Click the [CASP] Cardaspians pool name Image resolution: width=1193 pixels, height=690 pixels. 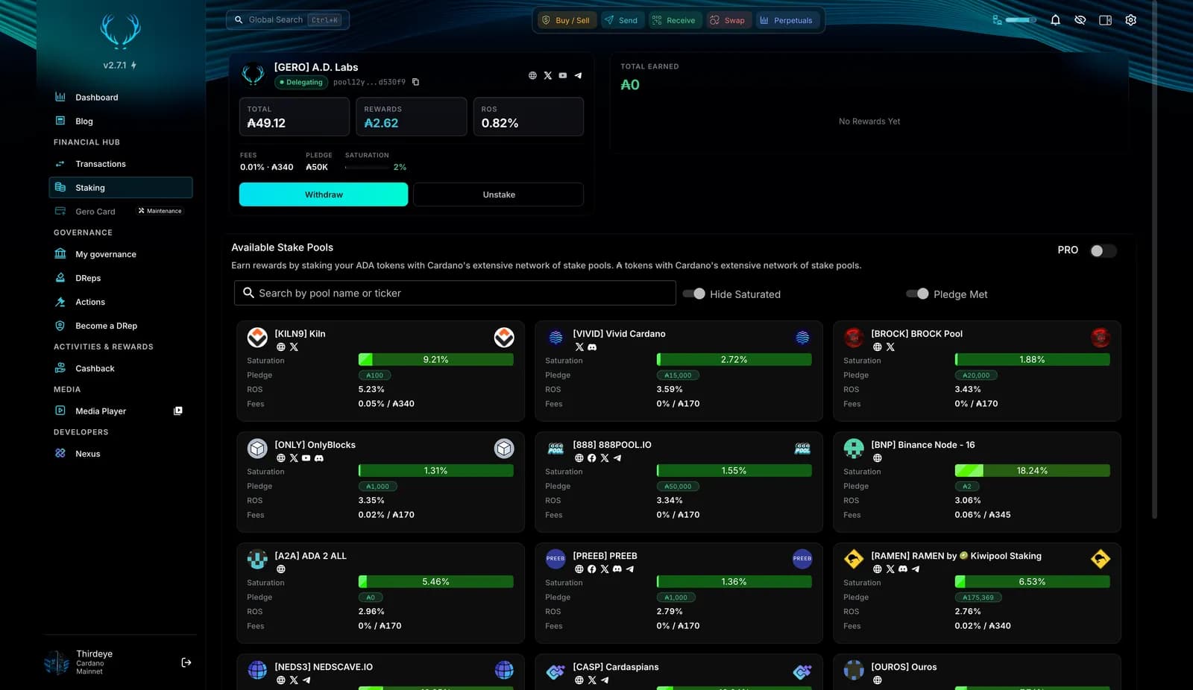coord(616,667)
